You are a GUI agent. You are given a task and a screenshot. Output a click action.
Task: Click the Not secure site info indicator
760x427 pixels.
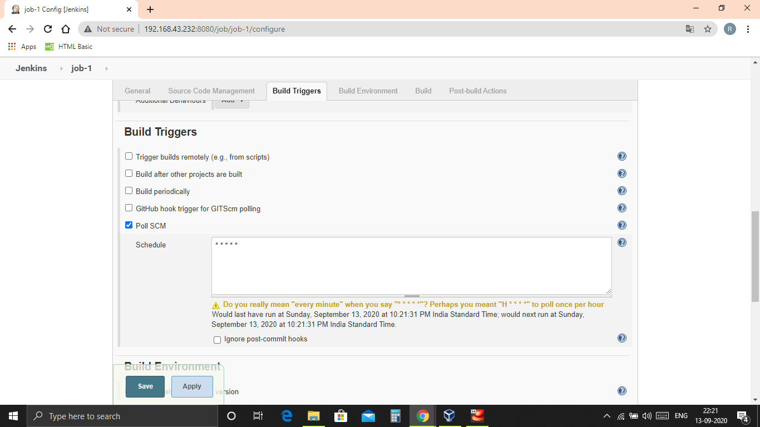tap(109, 29)
